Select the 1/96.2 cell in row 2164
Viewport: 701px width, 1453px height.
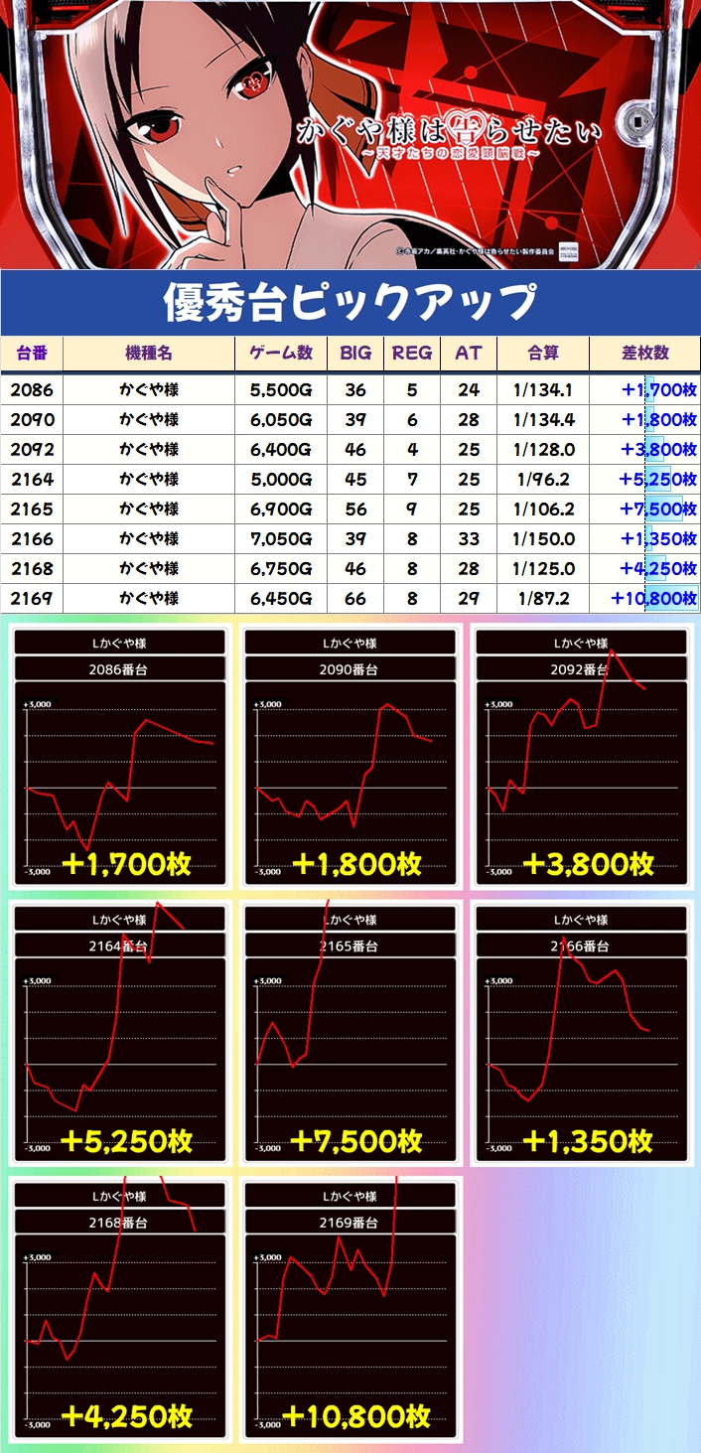(545, 480)
